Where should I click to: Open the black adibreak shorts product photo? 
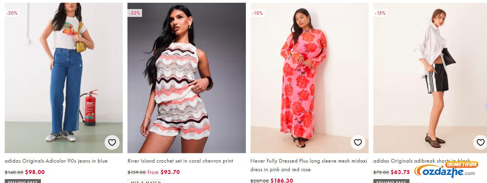point(430,78)
